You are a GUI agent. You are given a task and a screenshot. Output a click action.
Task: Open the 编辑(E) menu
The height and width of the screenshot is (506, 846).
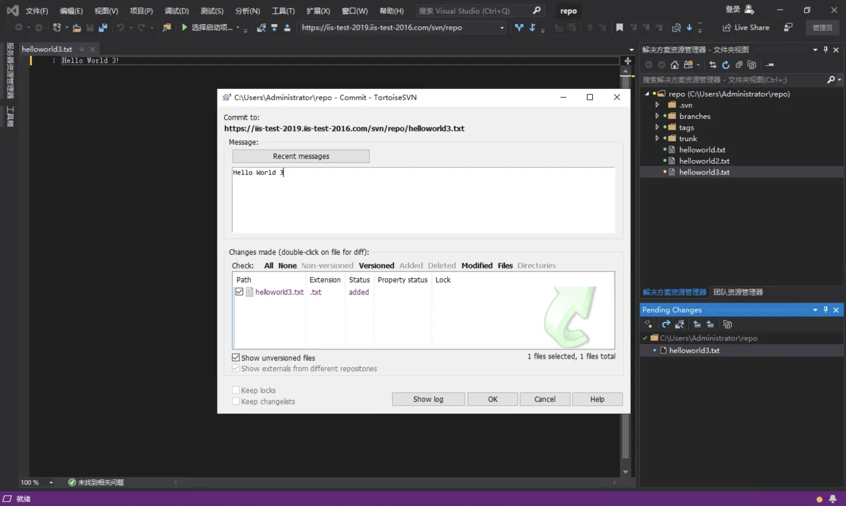[71, 11]
